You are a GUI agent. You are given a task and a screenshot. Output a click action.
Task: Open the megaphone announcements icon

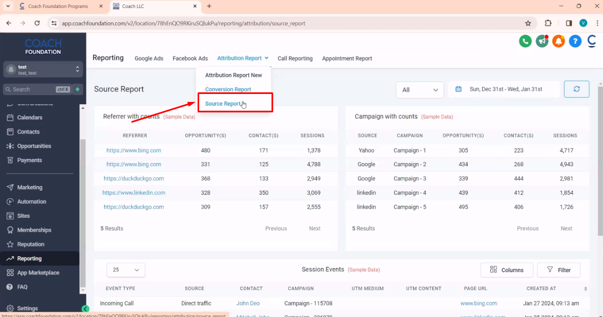coord(542,42)
